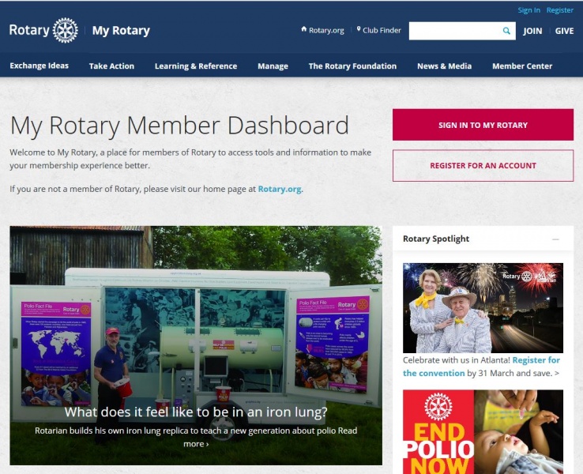Open the Exchange Ideas menu

coord(39,66)
